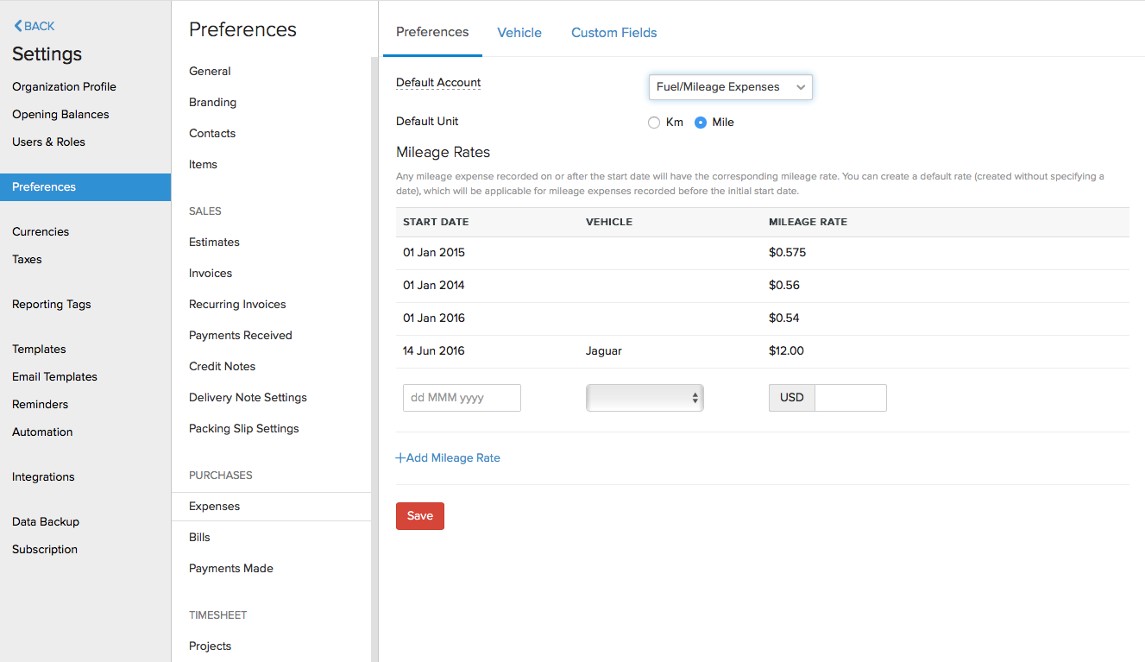1145x662 pixels.
Task: Open Organization Profile settings
Action: (x=64, y=87)
